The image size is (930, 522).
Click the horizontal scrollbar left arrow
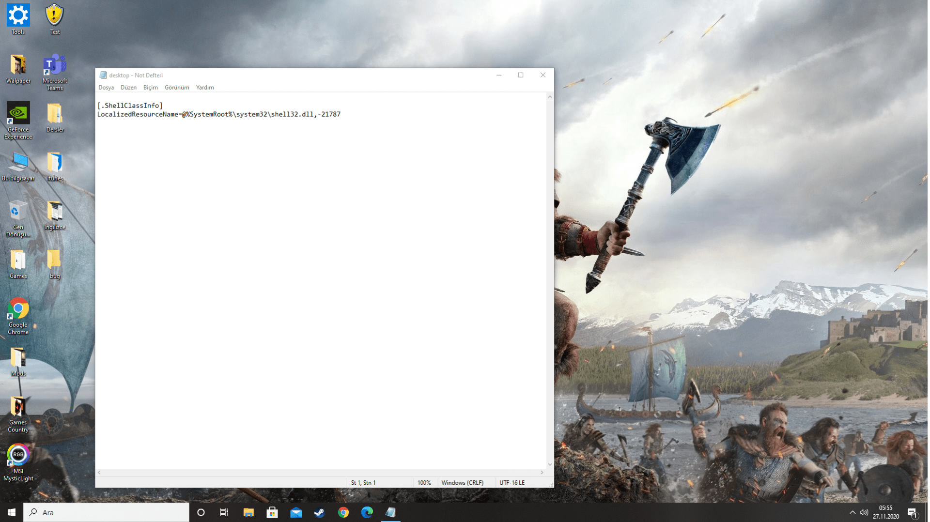(x=99, y=472)
